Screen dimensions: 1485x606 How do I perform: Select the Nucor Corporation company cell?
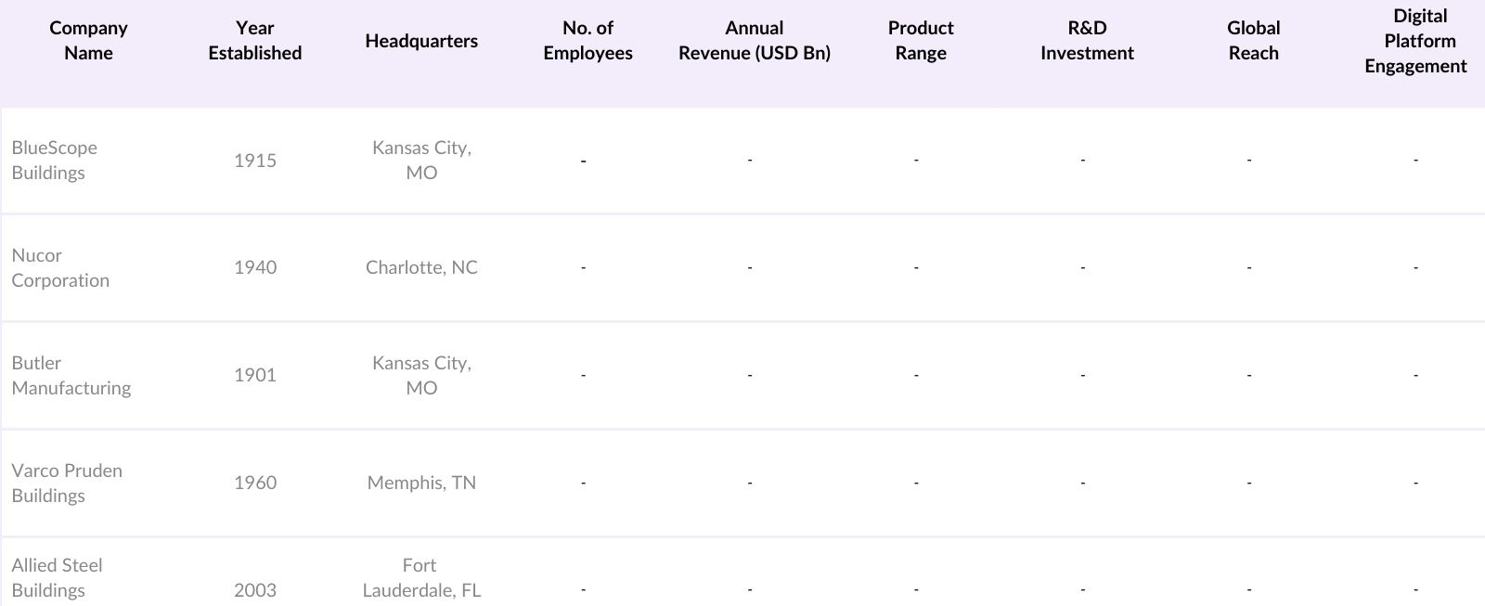pos(60,268)
